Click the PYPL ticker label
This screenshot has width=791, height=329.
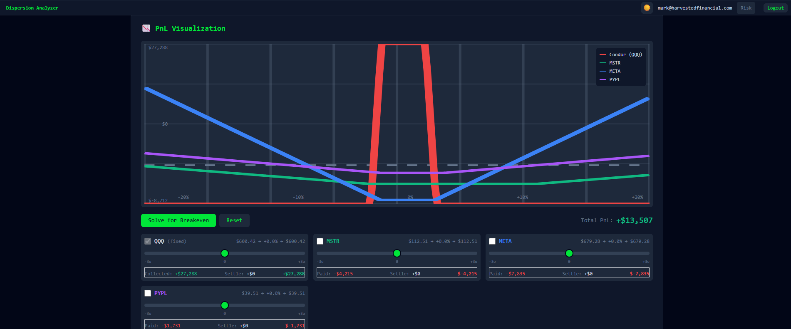(x=161, y=293)
